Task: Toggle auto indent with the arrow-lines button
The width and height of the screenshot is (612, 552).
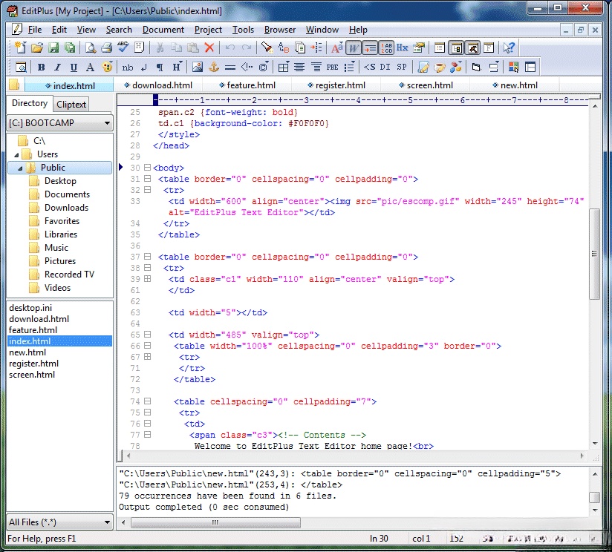Action: point(370,47)
